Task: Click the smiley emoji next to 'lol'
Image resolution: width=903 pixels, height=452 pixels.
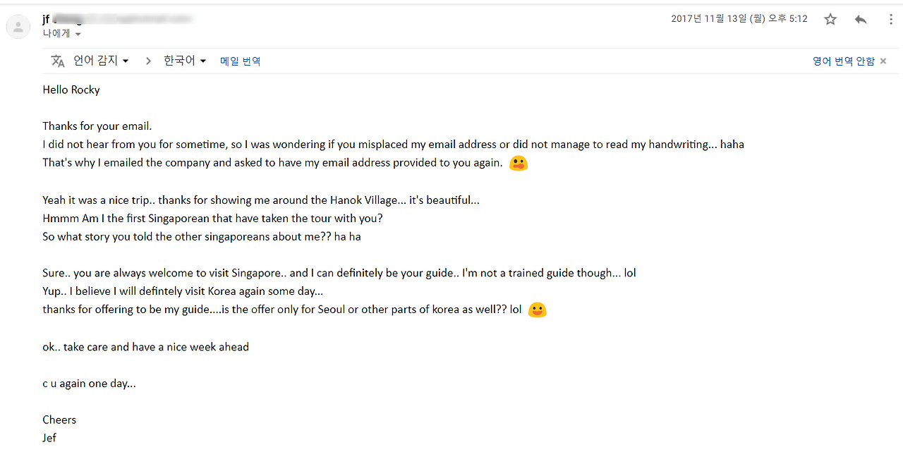Action: pyautogui.click(x=537, y=310)
